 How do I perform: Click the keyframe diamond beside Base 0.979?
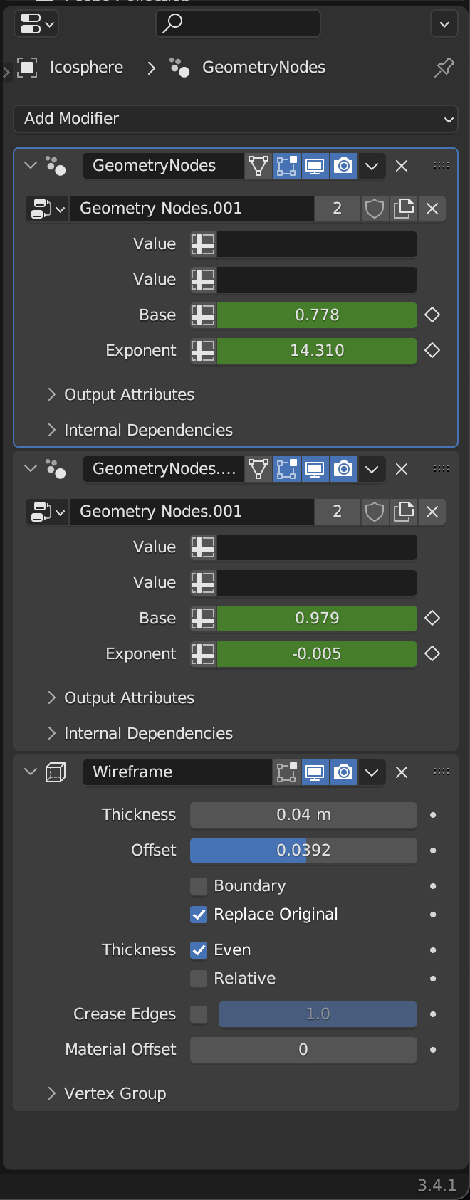pyautogui.click(x=432, y=619)
